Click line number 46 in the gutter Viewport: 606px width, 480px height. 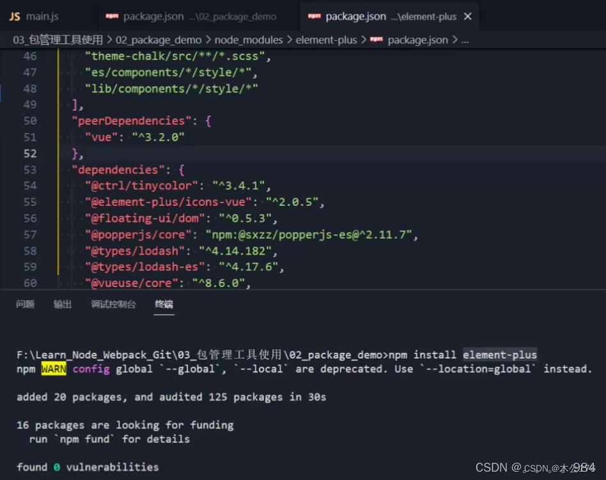pyautogui.click(x=30, y=56)
